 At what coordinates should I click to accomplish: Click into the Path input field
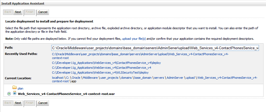coord(155,48)
